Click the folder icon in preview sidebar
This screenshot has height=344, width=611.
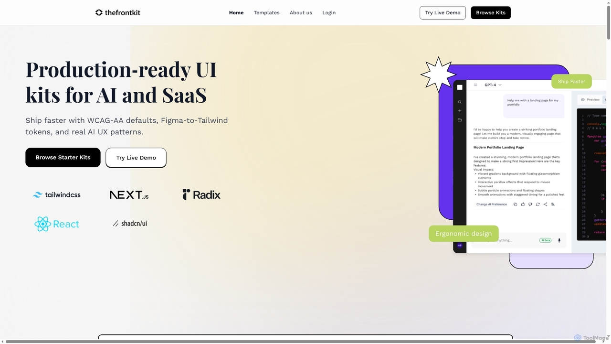460,119
